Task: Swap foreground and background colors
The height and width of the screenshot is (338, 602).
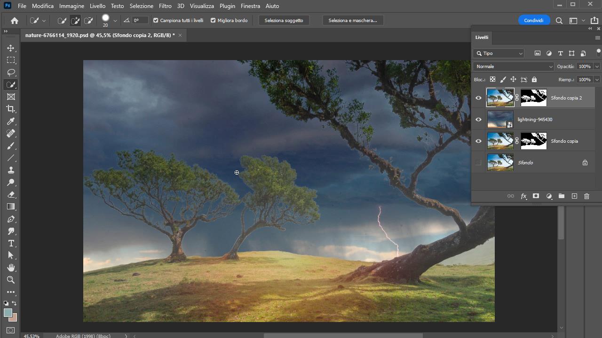Action: click(x=14, y=303)
